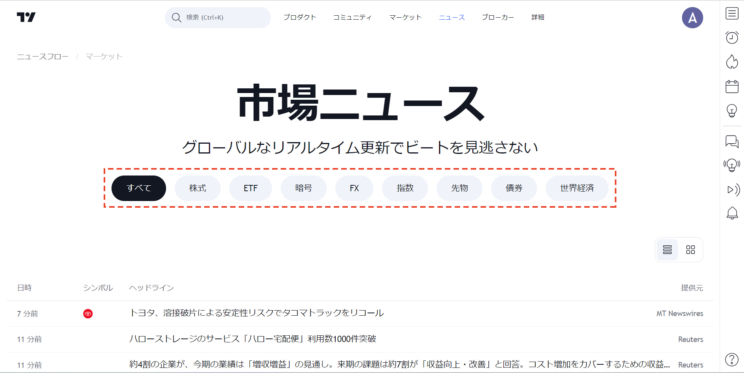Select the 暗号 filter chip

(303, 188)
